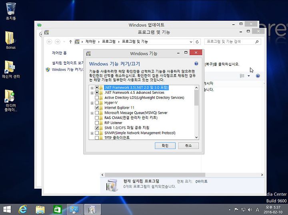Click the help icon in Windows 기능 dialog
This screenshot has height=215, width=288.
coord(196,63)
